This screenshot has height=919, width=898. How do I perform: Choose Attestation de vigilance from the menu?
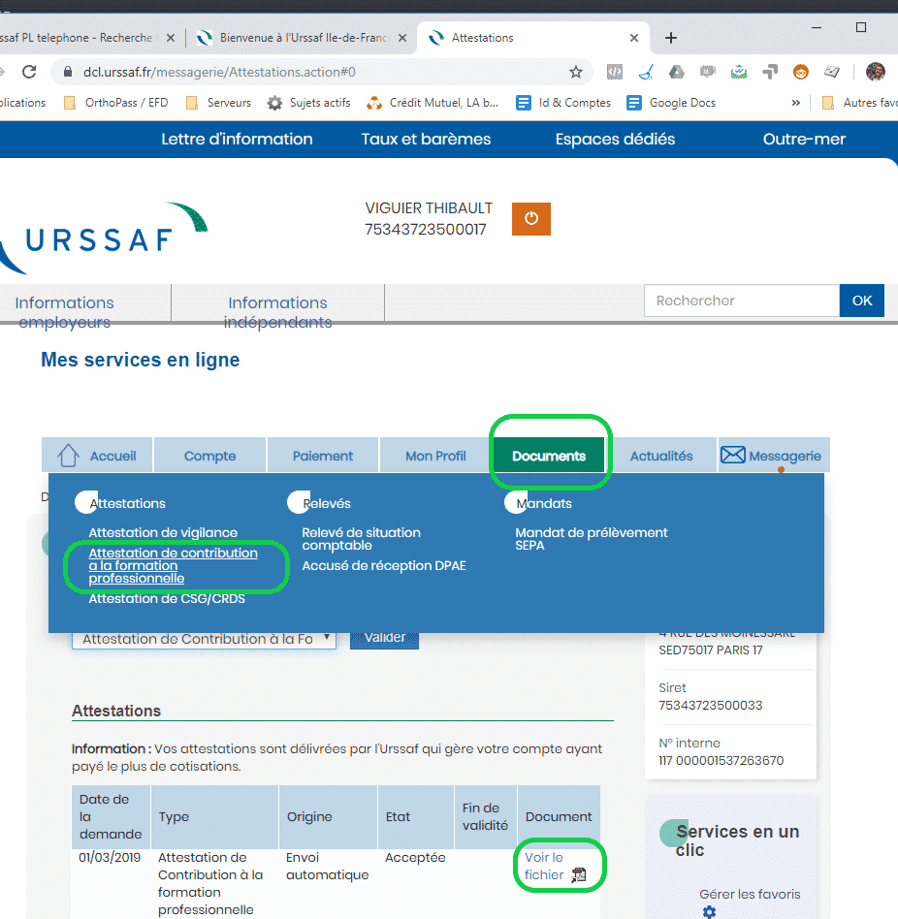pyautogui.click(x=163, y=533)
